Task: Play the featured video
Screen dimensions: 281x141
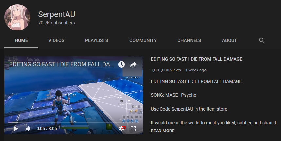Action: click(16, 129)
